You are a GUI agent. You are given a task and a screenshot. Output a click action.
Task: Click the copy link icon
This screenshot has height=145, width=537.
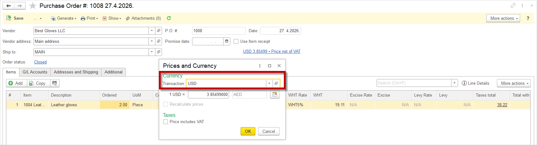[513, 6]
